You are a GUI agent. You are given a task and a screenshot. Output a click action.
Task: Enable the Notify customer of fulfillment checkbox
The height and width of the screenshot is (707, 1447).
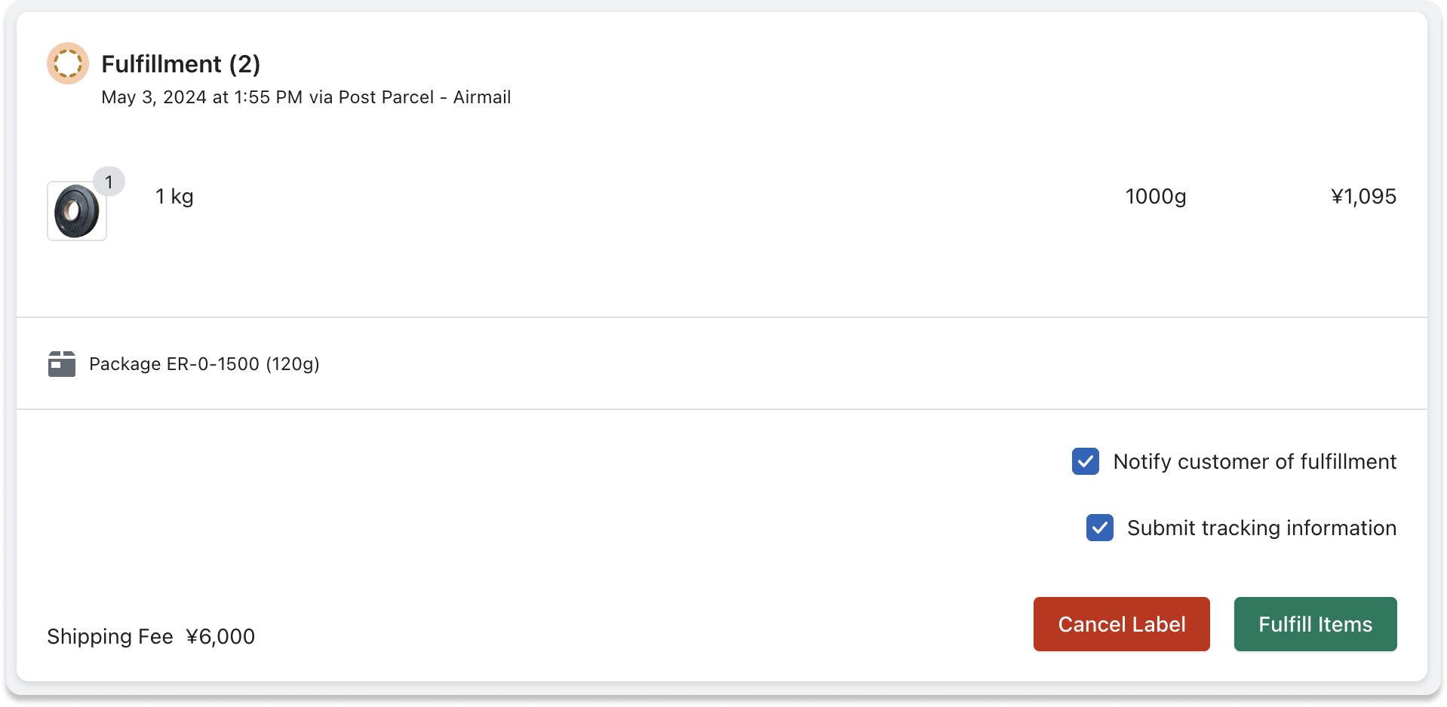pyautogui.click(x=1085, y=461)
